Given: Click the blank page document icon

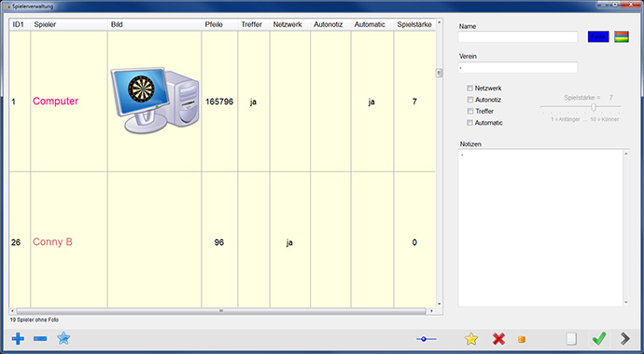Looking at the screenshot, I should point(571,339).
